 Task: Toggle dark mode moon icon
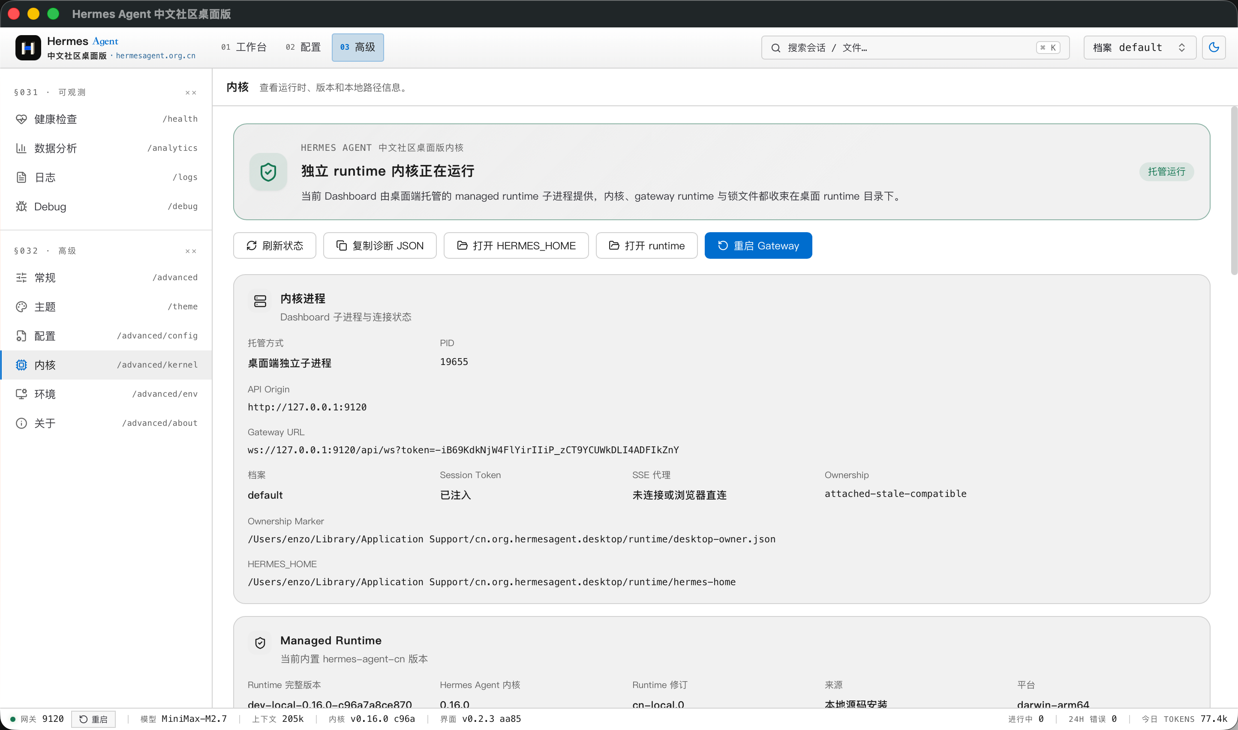click(x=1214, y=47)
